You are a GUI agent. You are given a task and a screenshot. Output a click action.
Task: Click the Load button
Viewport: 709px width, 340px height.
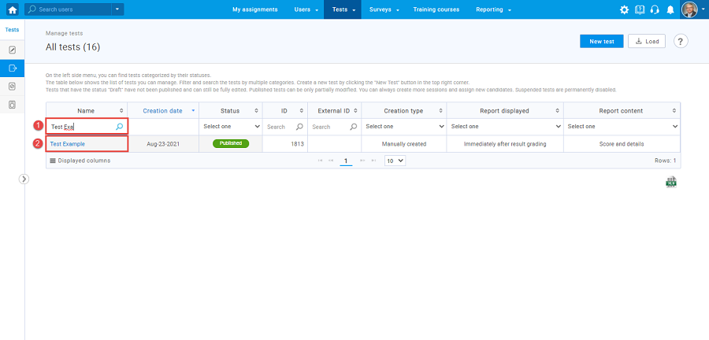coord(646,42)
